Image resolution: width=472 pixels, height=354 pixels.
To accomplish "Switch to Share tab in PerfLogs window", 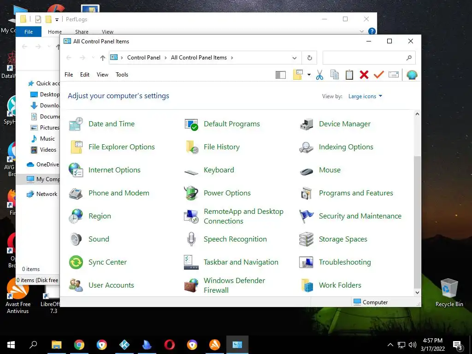I will coord(82,32).
